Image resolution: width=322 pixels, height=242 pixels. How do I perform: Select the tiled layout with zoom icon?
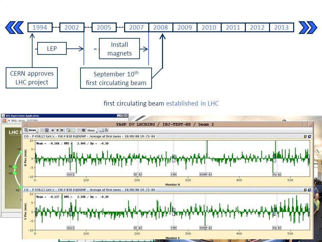pos(47,130)
